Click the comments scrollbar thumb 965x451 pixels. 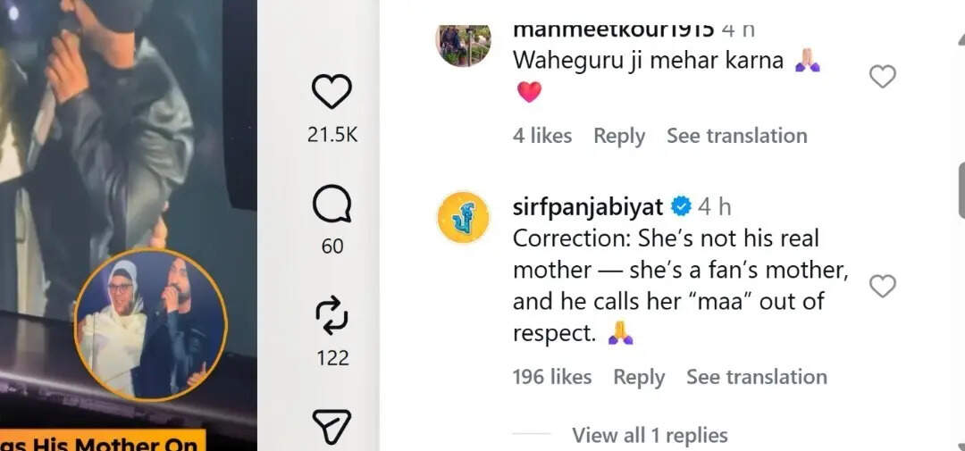pos(961,189)
